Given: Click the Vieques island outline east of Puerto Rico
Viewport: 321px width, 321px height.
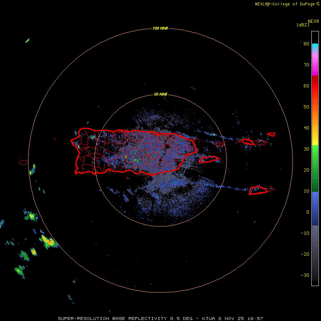Looking at the screenshot, I should tap(208, 159).
